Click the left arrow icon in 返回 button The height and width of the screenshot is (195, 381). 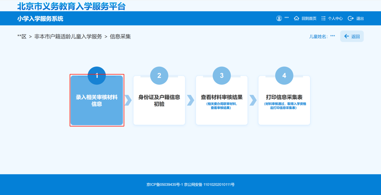tap(346, 36)
